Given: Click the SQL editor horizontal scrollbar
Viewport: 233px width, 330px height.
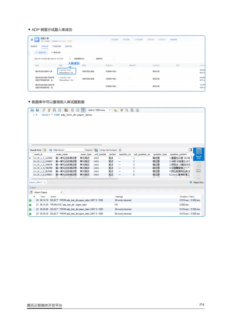Looking at the screenshot, I should point(67,145).
